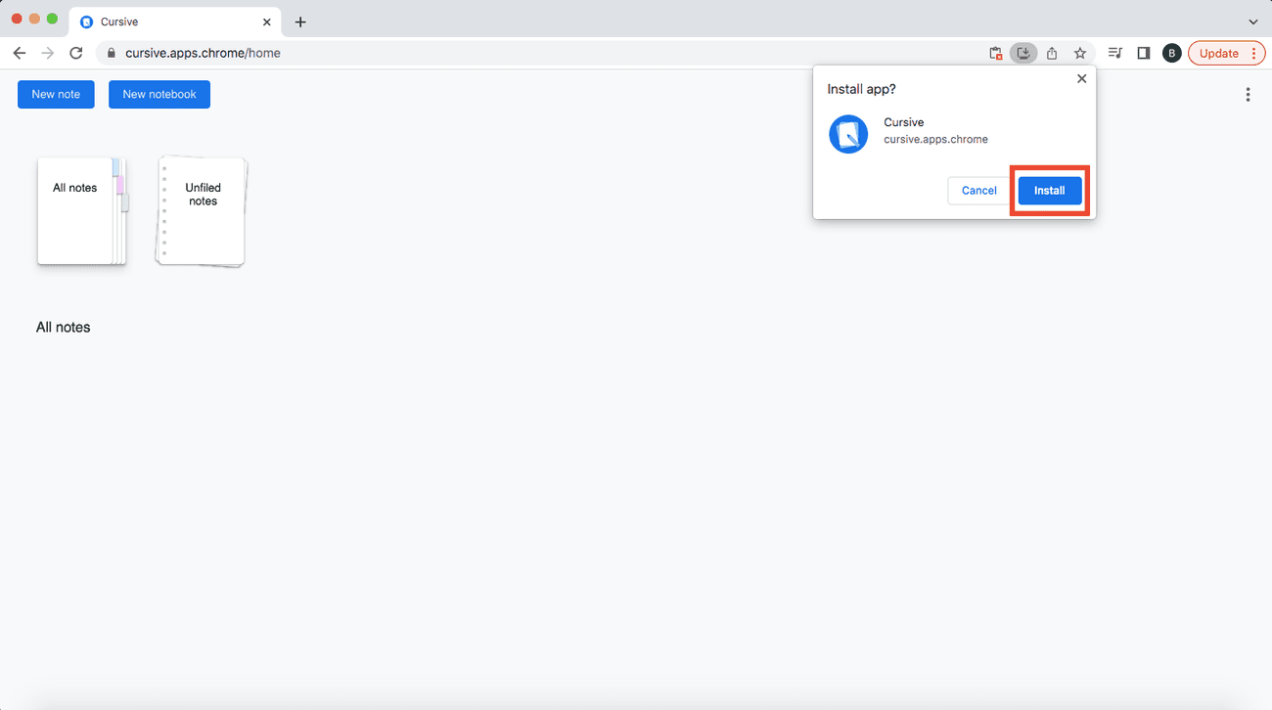Open the share menu from the toolbar
The width and height of the screenshot is (1272, 710).
pyautogui.click(x=1052, y=53)
